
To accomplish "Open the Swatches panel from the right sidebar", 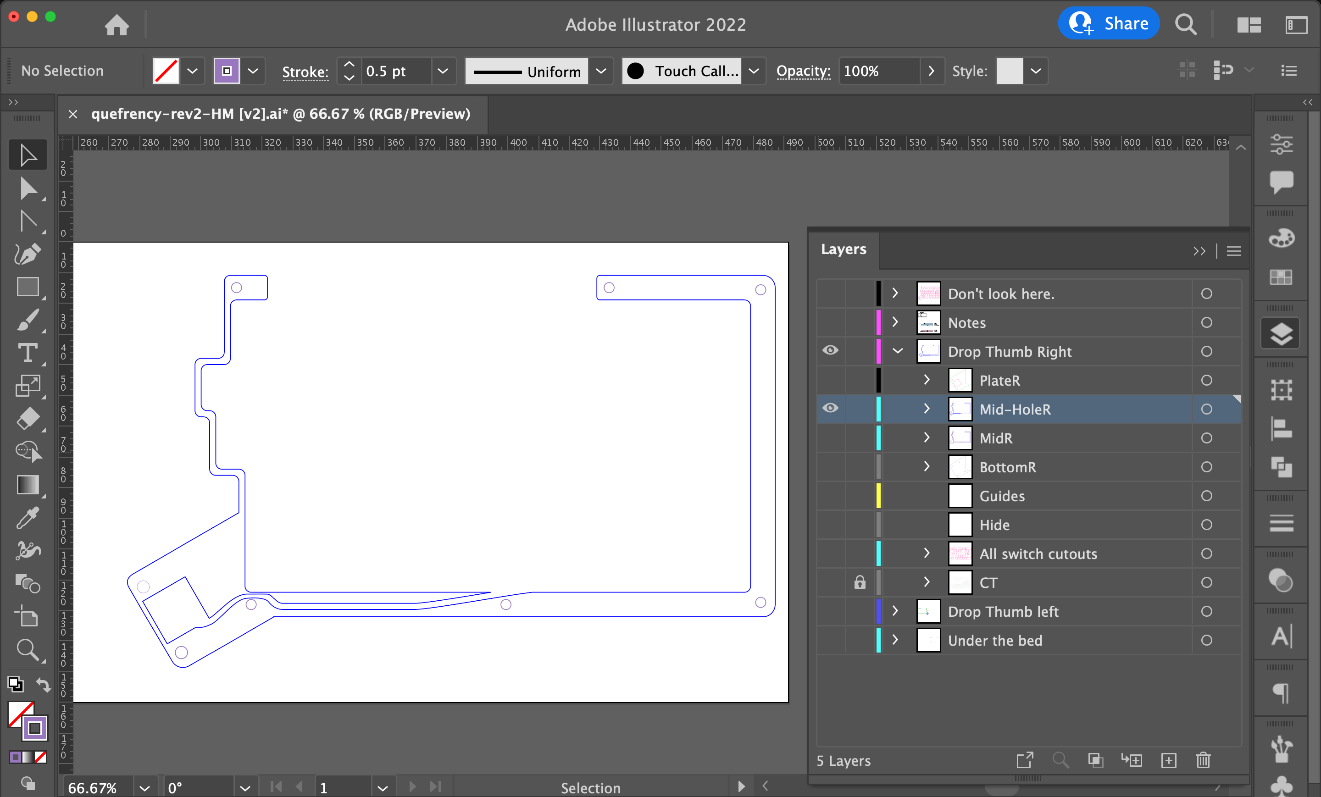I will (1282, 277).
